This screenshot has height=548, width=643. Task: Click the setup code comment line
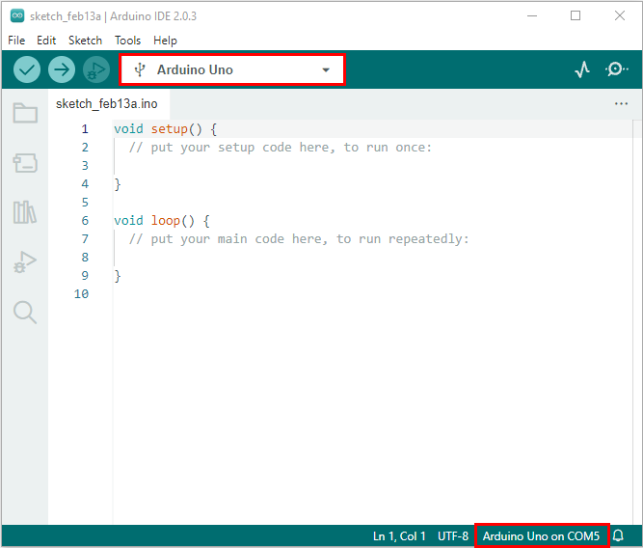pyautogui.click(x=281, y=148)
